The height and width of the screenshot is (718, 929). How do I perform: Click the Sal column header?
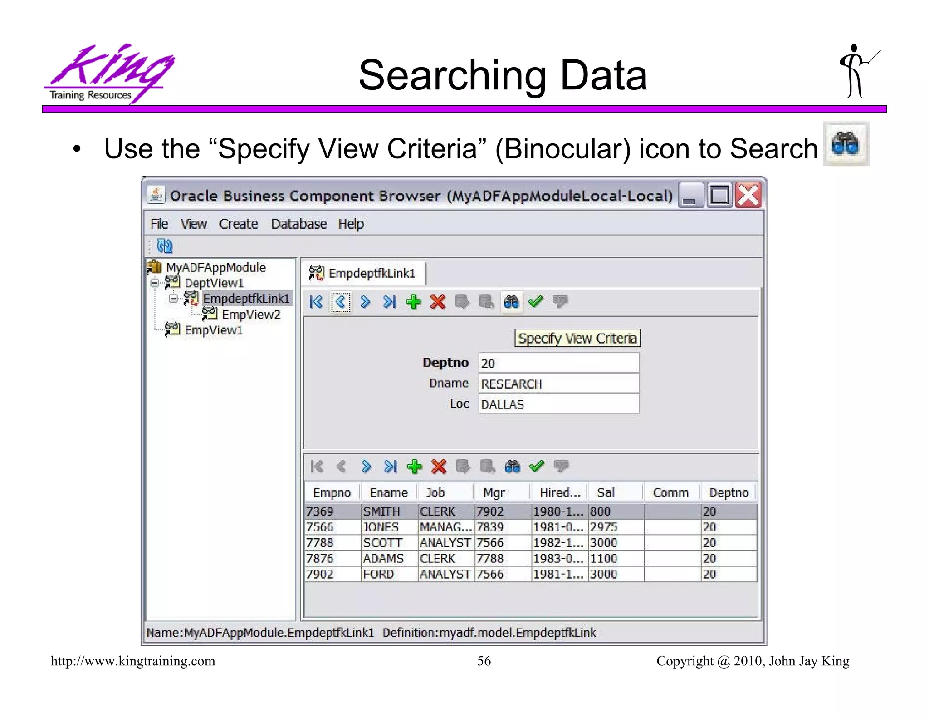[616, 493]
